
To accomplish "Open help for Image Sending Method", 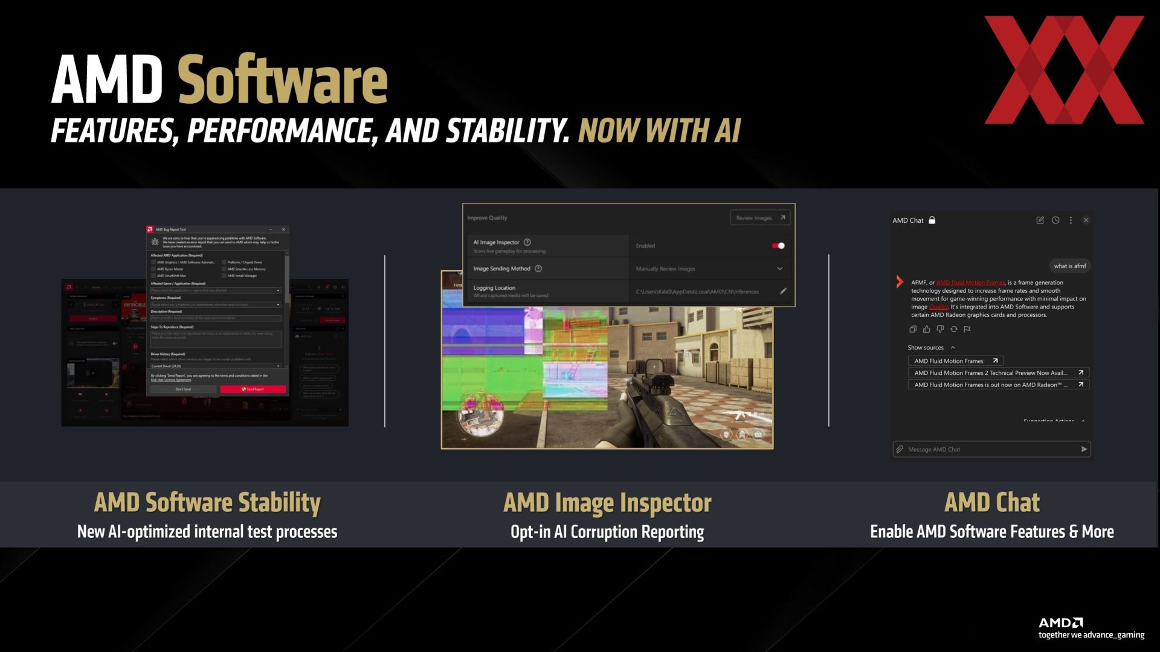I will pyautogui.click(x=538, y=269).
